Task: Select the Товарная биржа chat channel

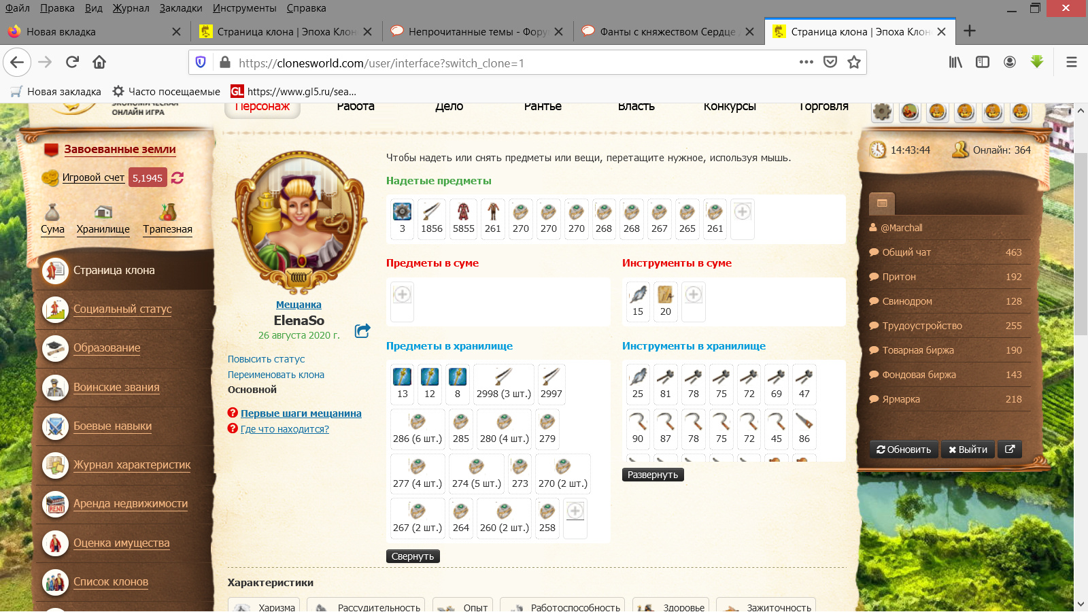Action: point(918,350)
